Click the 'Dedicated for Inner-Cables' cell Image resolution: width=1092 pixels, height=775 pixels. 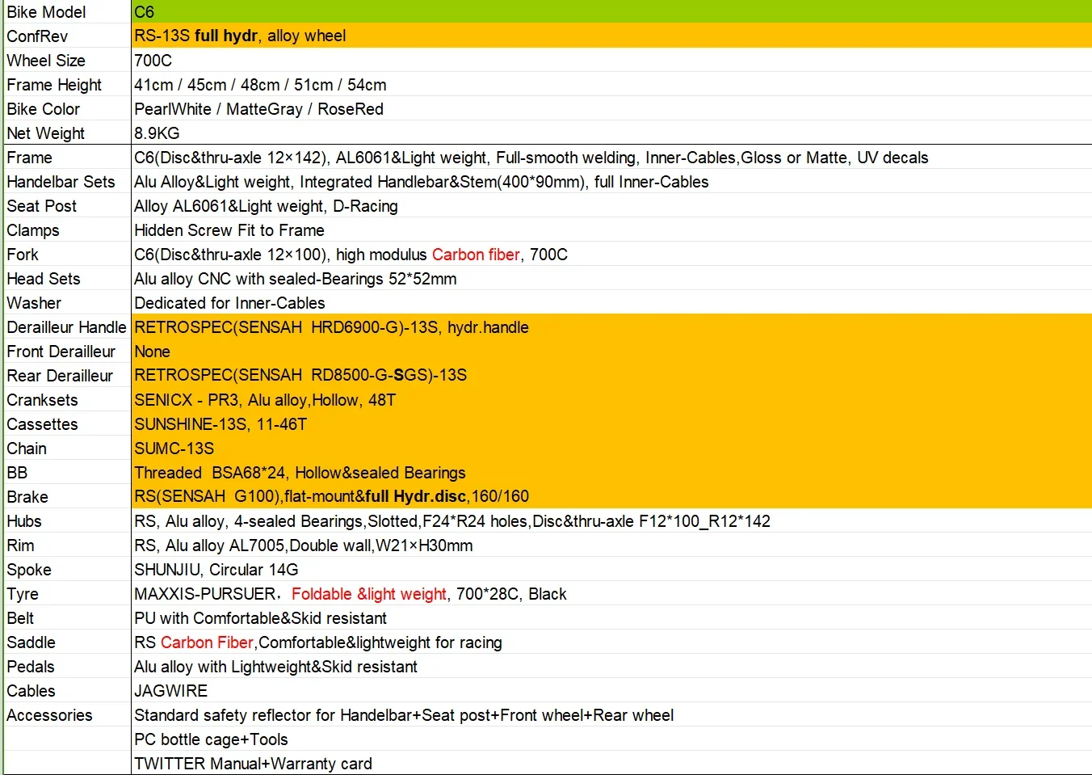(x=611, y=302)
